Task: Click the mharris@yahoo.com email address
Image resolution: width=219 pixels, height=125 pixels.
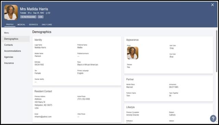Action: click(43, 117)
